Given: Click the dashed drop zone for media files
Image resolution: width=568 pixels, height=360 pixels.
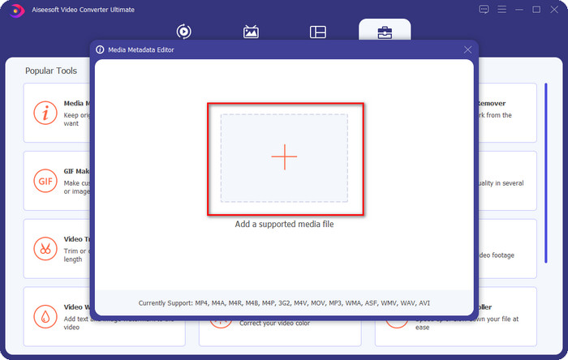Looking at the screenshot, I should (x=243, y=130).
